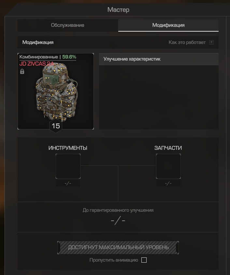The image size is (230, 275).
Task: Click the padlock icon on armor card
Action: click(x=22, y=71)
